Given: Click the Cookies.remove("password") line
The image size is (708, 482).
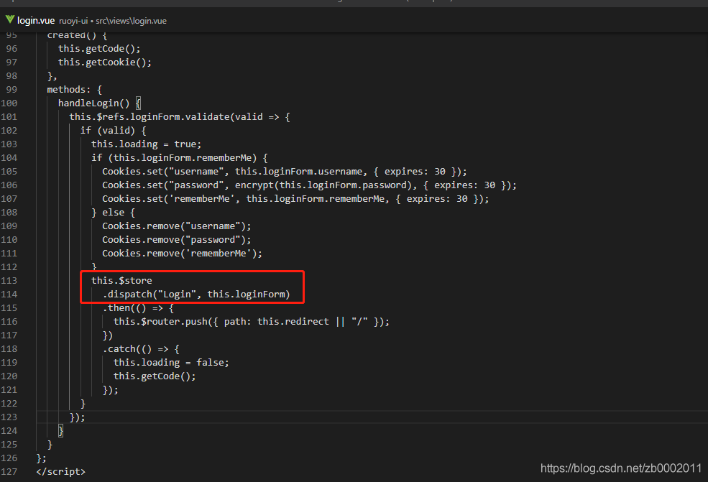Looking at the screenshot, I should pos(176,239).
